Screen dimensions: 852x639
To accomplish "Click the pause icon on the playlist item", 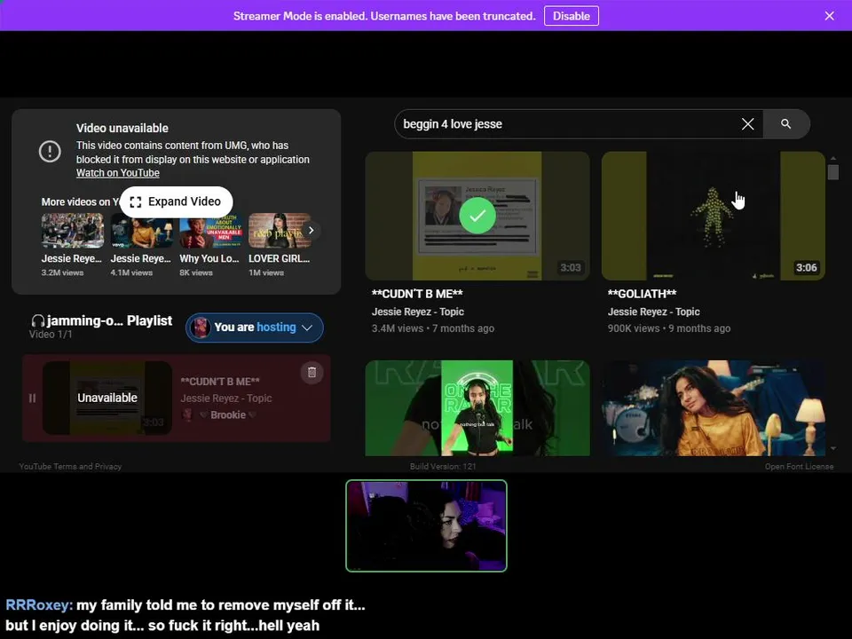I will pyautogui.click(x=32, y=398).
